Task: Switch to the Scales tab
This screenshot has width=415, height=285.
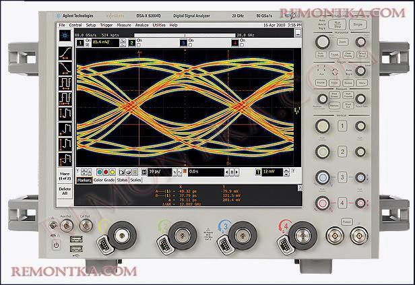Action: point(136,180)
